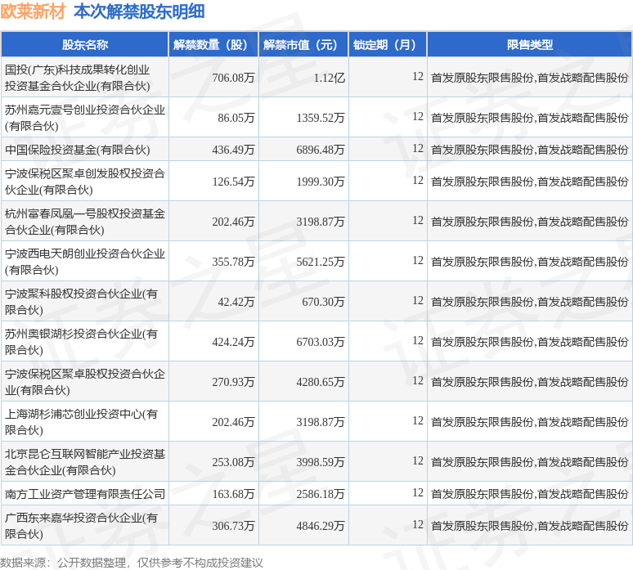Click the 解禁市值（元） column header
This screenshot has height=570, width=633.
pos(303,44)
